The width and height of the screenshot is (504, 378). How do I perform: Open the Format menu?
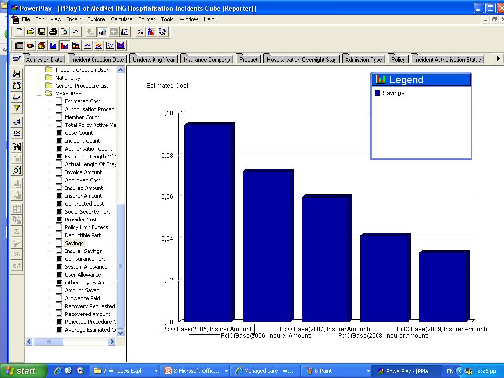tap(147, 19)
